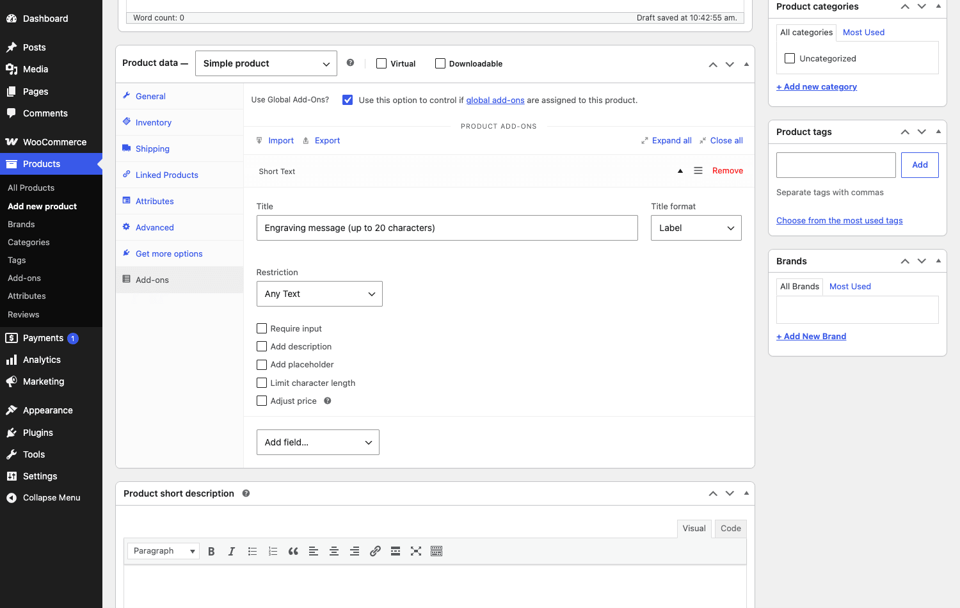
Task: Toggle the Product data panel triangle
Action: (746, 64)
